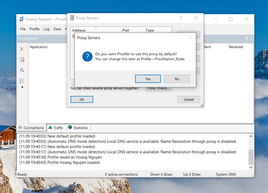268x193 pixels.
Task: Open the View menu
Action: (x=57, y=29)
